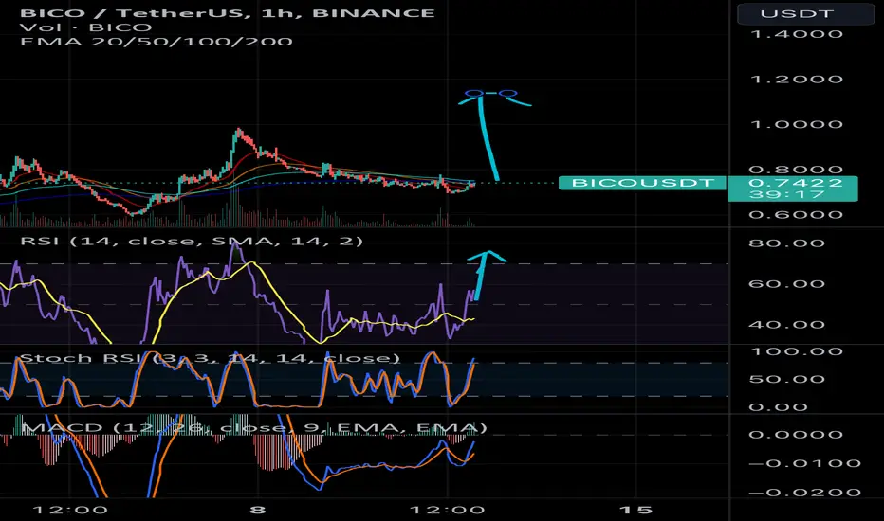884x521 pixels.
Task: Click the 0.6000 price axis label
Action: point(796,215)
